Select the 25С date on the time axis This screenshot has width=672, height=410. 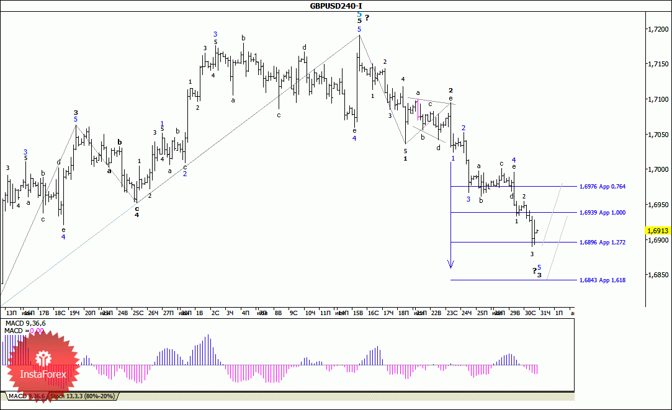[x=138, y=313]
